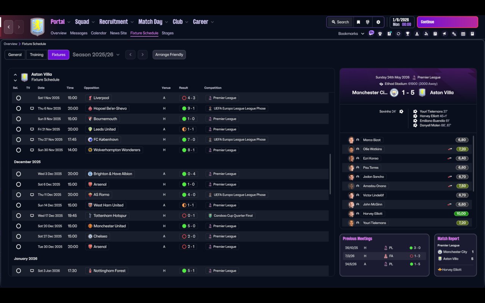Select the AS Roma fixture radio button
485x303 pixels.
pos(19,195)
